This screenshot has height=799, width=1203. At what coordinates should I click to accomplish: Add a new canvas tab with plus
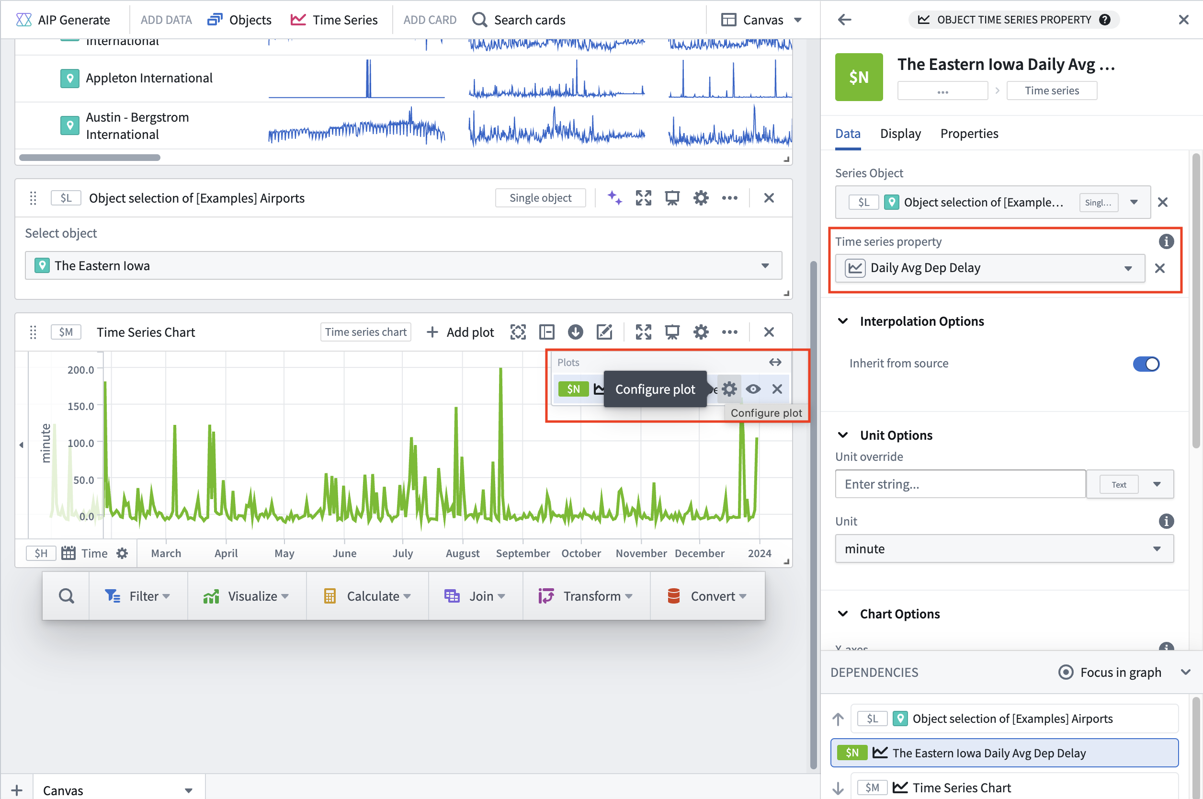coord(17,790)
